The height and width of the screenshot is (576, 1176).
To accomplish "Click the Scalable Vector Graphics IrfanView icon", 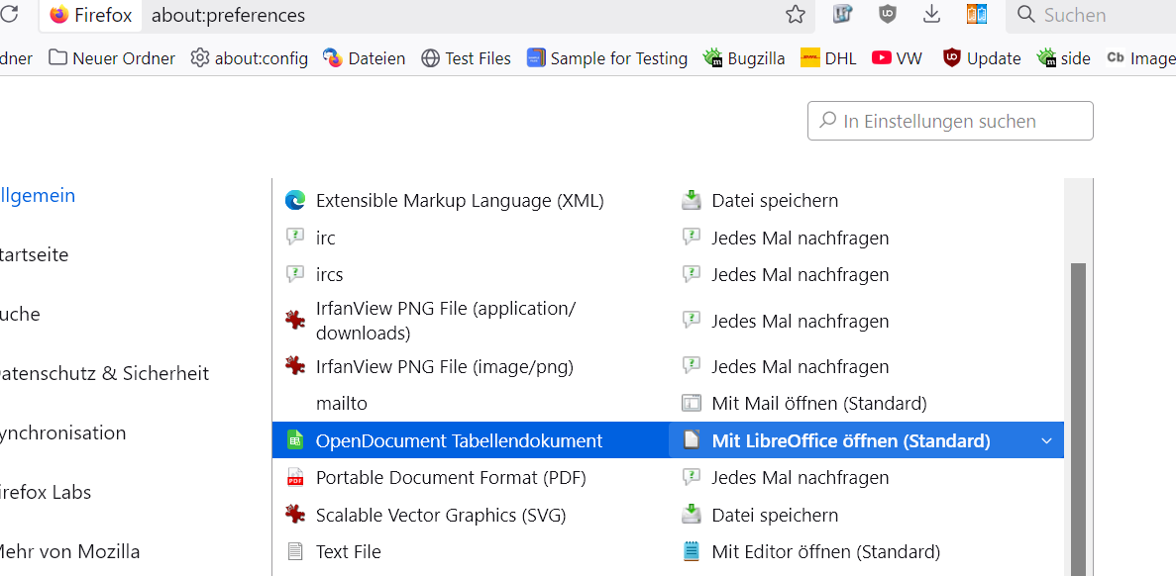I will 294,515.
